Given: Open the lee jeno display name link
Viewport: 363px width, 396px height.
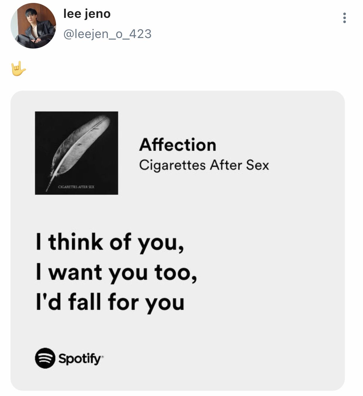Looking at the screenshot, I should [87, 14].
